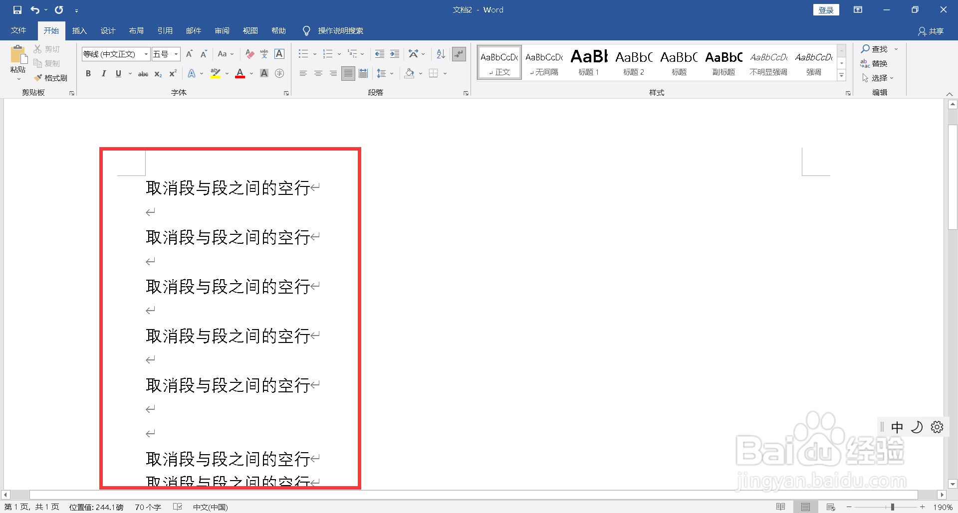Sort the selected paragraphs
958x513 pixels.
pos(441,54)
